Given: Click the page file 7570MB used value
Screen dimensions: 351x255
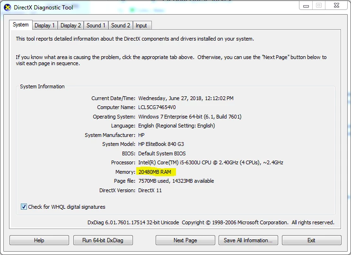Looking at the screenshot, I should pos(176,181).
